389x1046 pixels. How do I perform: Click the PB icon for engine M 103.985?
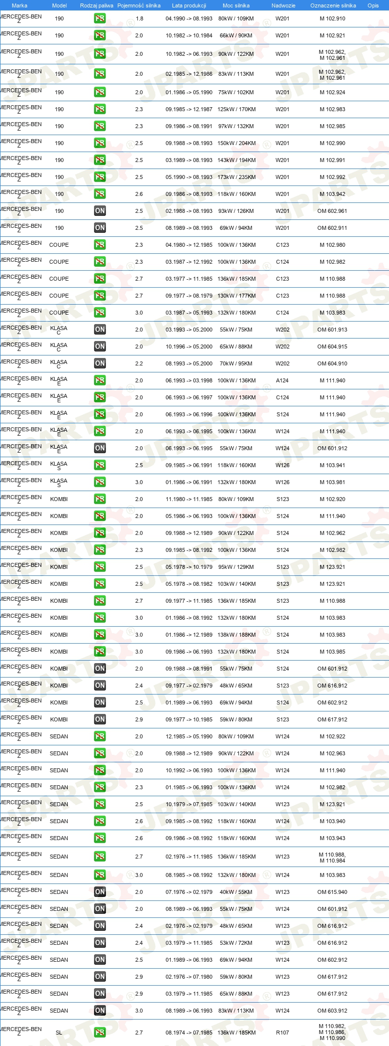point(100,652)
